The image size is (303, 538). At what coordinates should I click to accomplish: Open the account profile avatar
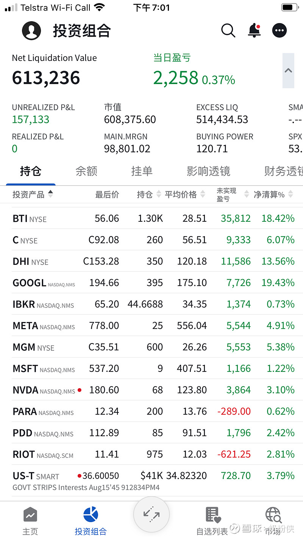(x=31, y=31)
